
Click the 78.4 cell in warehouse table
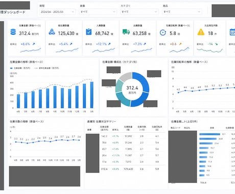(104, 142)
